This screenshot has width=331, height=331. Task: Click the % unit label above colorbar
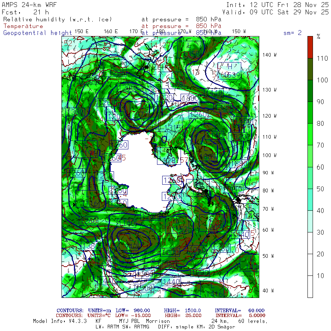coord(318,36)
